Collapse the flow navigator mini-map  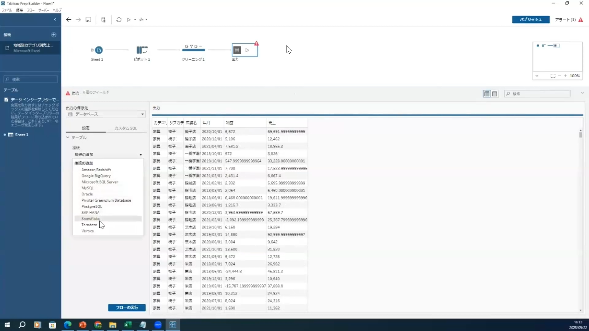point(537,76)
